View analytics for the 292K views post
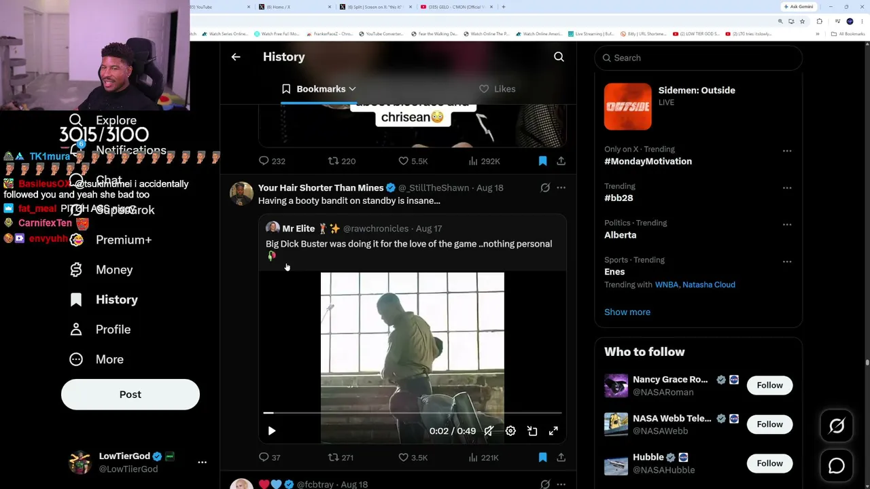 [x=484, y=161]
